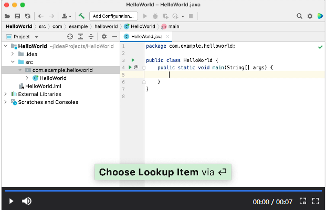Click the main method breadcrumb

pyautogui.click(x=170, y=26)
